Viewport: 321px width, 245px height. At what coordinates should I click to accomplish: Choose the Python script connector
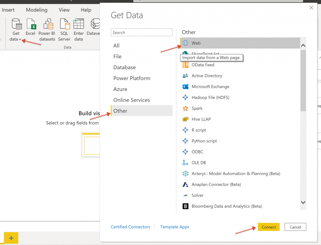[x=204, y=141]
